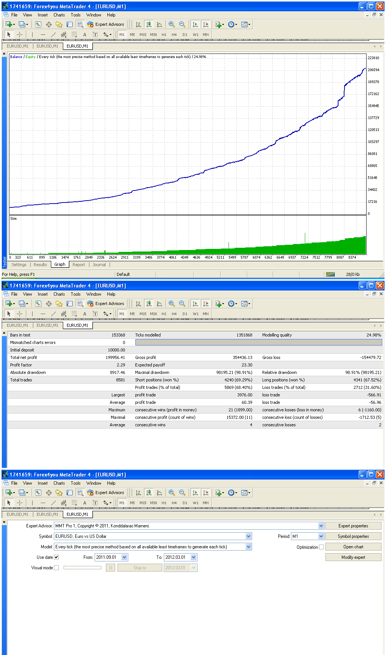The width and height of the screenshot is (386, 655).
Task: Enable the Visual mode checkbox
Action: pos(56,568)
